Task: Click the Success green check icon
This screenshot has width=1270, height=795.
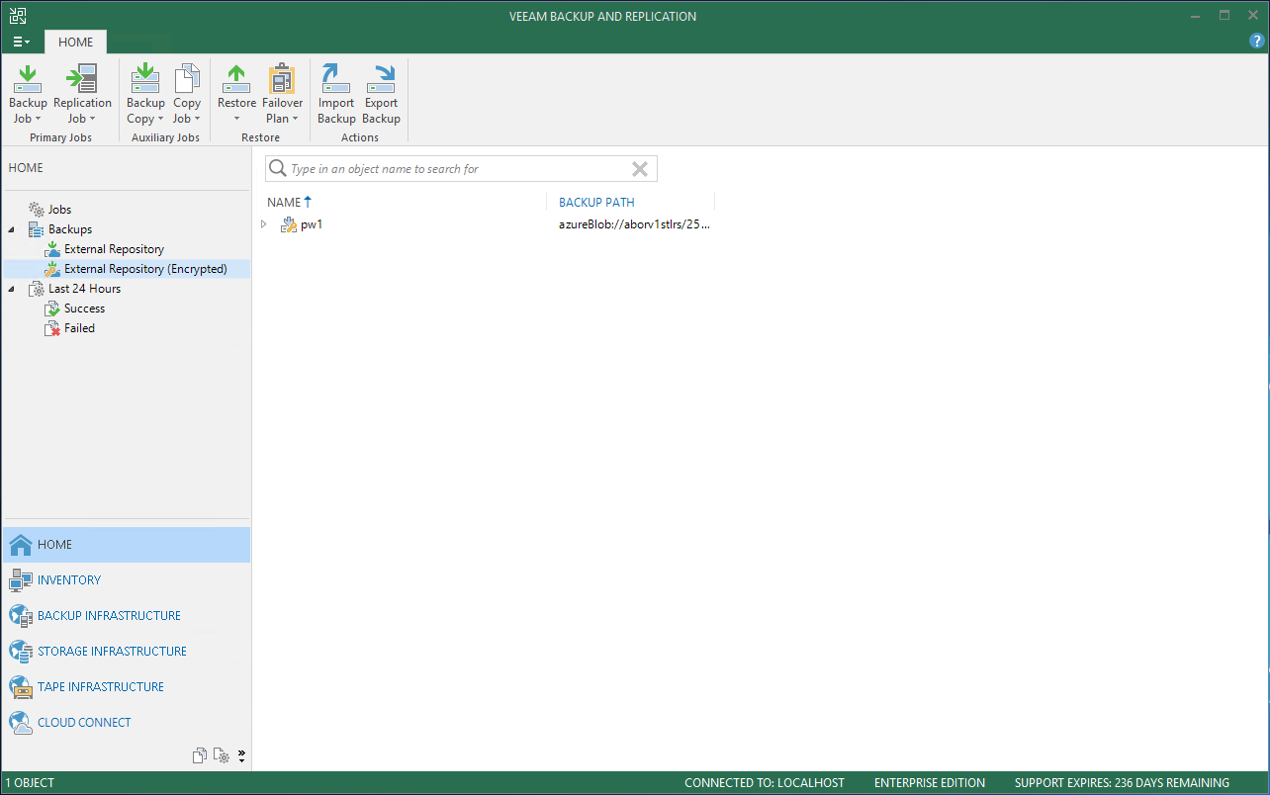Action: point(52,309)
